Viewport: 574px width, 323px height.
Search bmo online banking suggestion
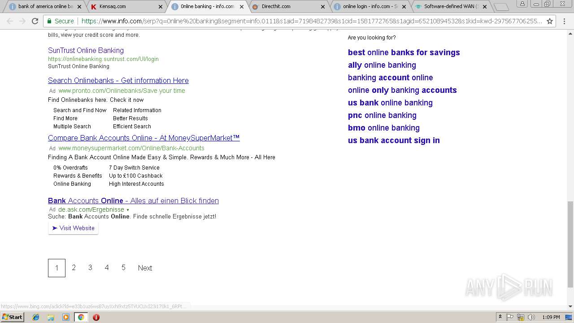384,128
